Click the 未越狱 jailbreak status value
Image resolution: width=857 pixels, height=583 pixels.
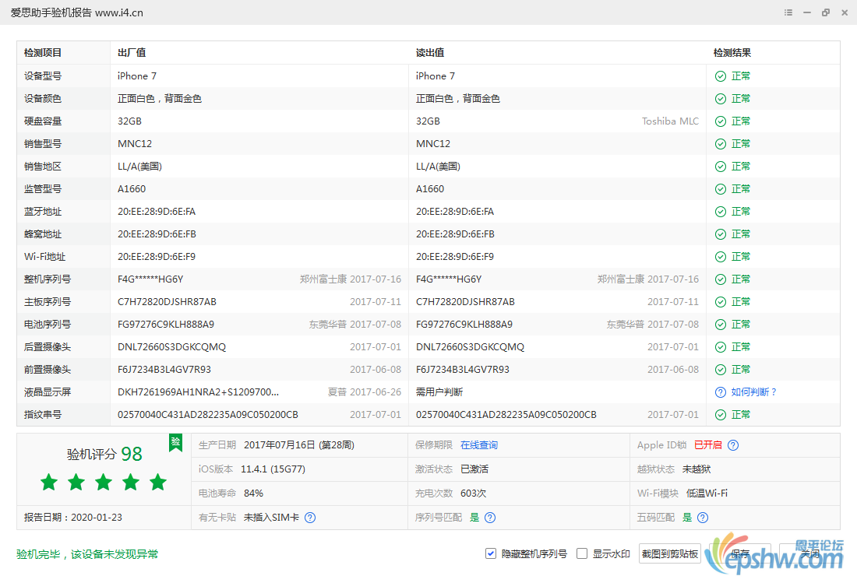697,469
